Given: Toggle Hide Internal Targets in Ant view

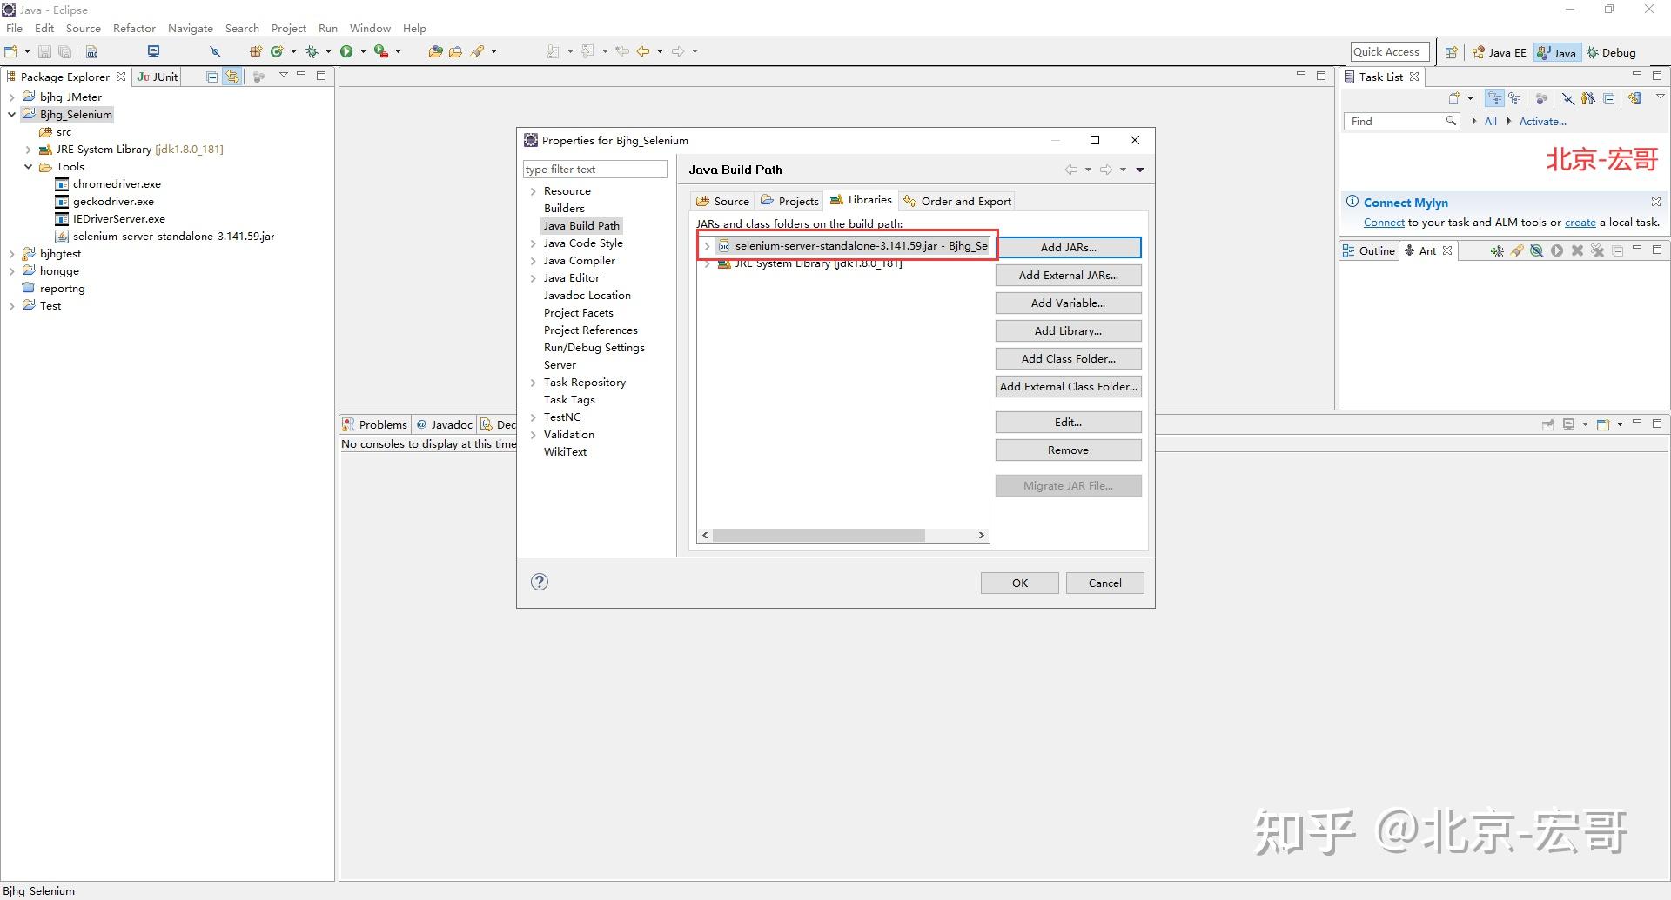Looking at the screenshot, I should (x=1537, y=251).
